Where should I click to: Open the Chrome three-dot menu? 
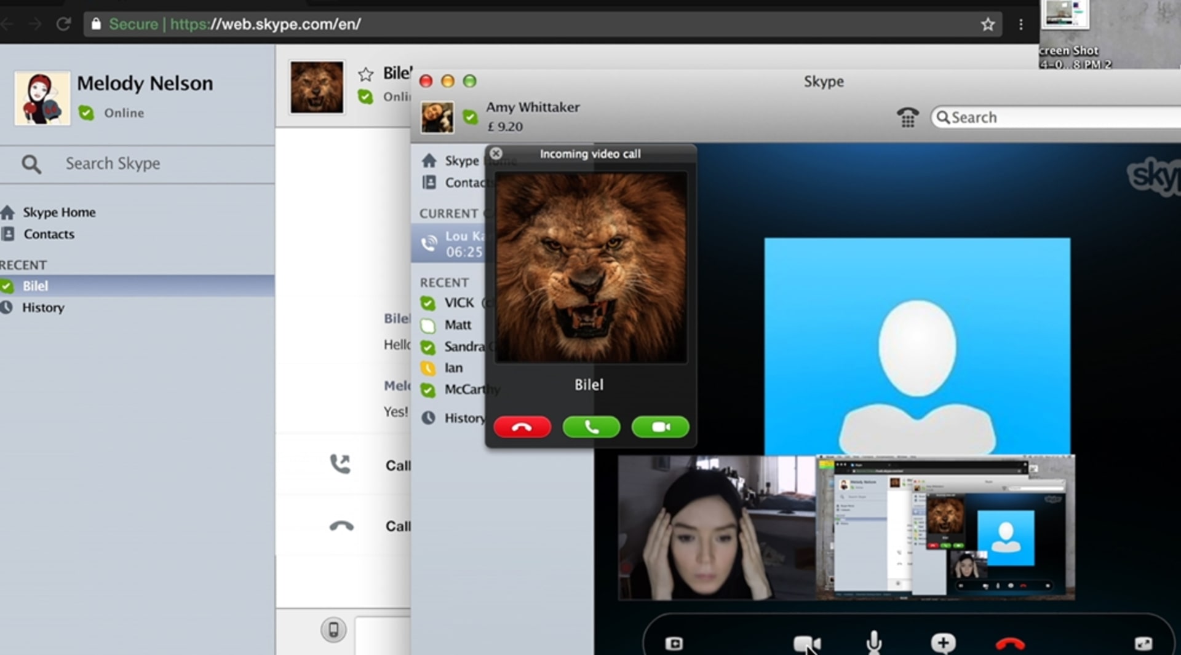[x=1021, y=24]
